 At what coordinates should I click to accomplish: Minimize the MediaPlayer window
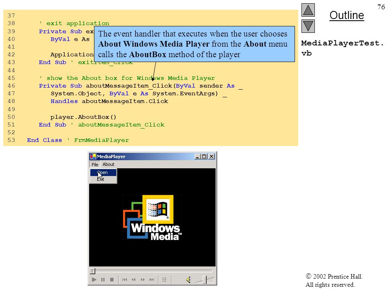click(x=197, y=157)
